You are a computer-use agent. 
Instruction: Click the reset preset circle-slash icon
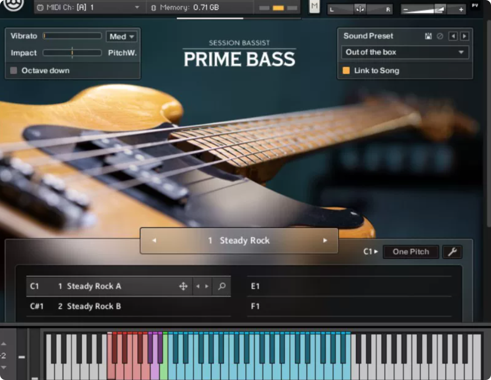pos(440,36)
